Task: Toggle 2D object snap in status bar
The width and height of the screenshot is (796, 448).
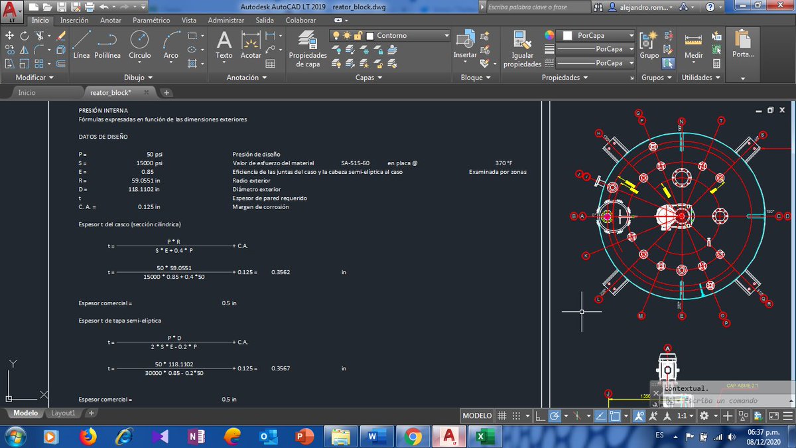Action: click(614, 416)
